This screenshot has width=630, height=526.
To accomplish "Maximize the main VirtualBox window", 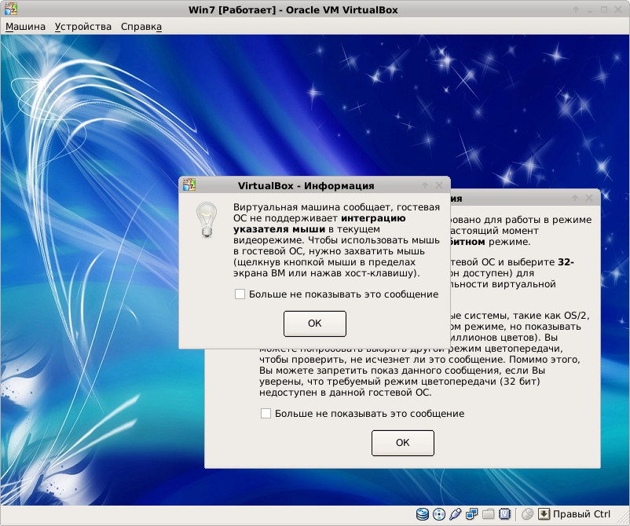I will (604, 9).
